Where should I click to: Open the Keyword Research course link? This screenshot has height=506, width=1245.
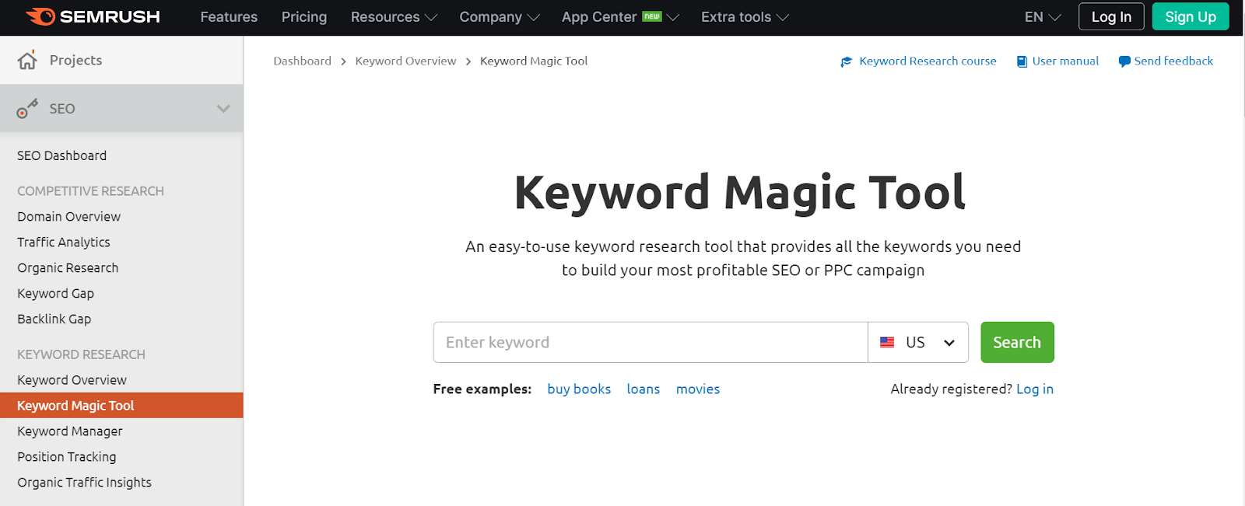[x=928, y=61]
